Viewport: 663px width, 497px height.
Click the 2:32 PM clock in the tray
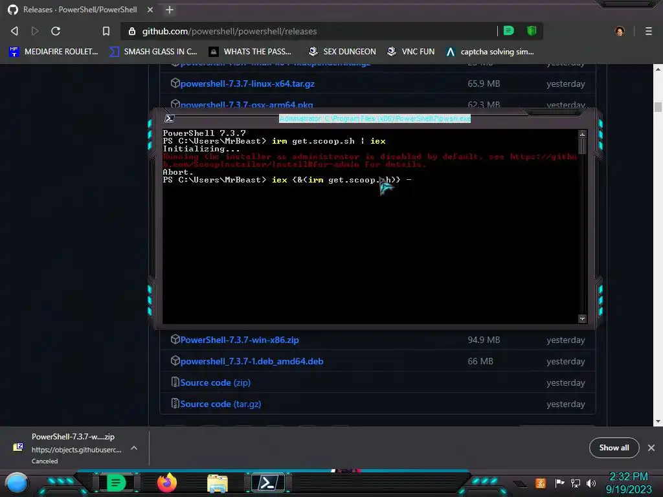[x=628, y=477]
